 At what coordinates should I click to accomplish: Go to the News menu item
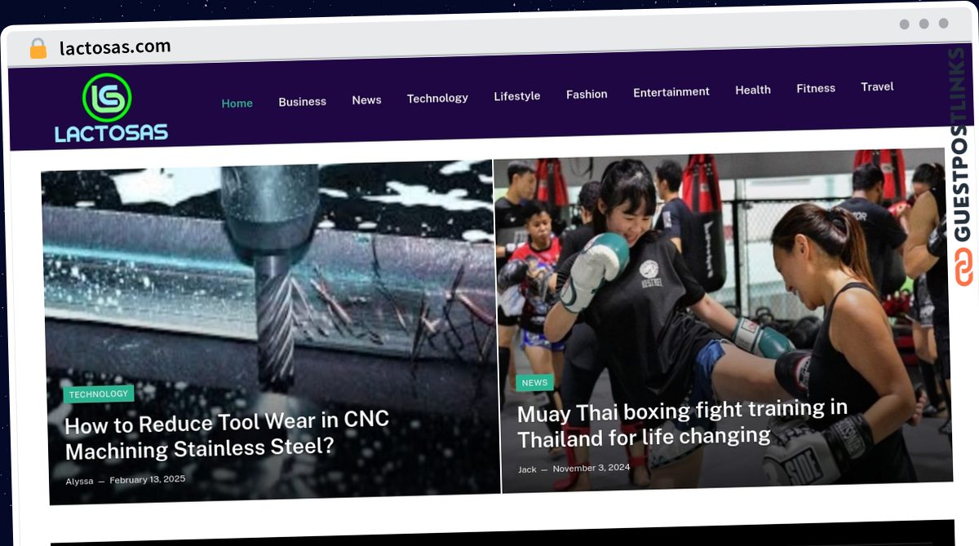click(x=366, y=100)
